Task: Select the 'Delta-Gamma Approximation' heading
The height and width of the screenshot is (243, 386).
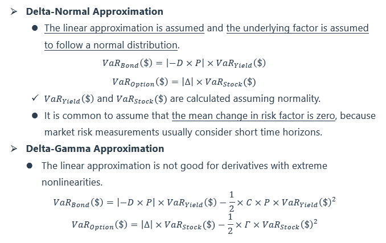Action: click(x=95, y=149)
